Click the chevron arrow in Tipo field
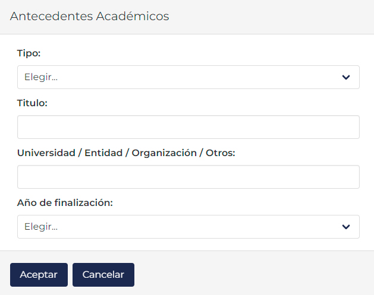This screenshot has height=295, width=374. (x=346, y=77)
